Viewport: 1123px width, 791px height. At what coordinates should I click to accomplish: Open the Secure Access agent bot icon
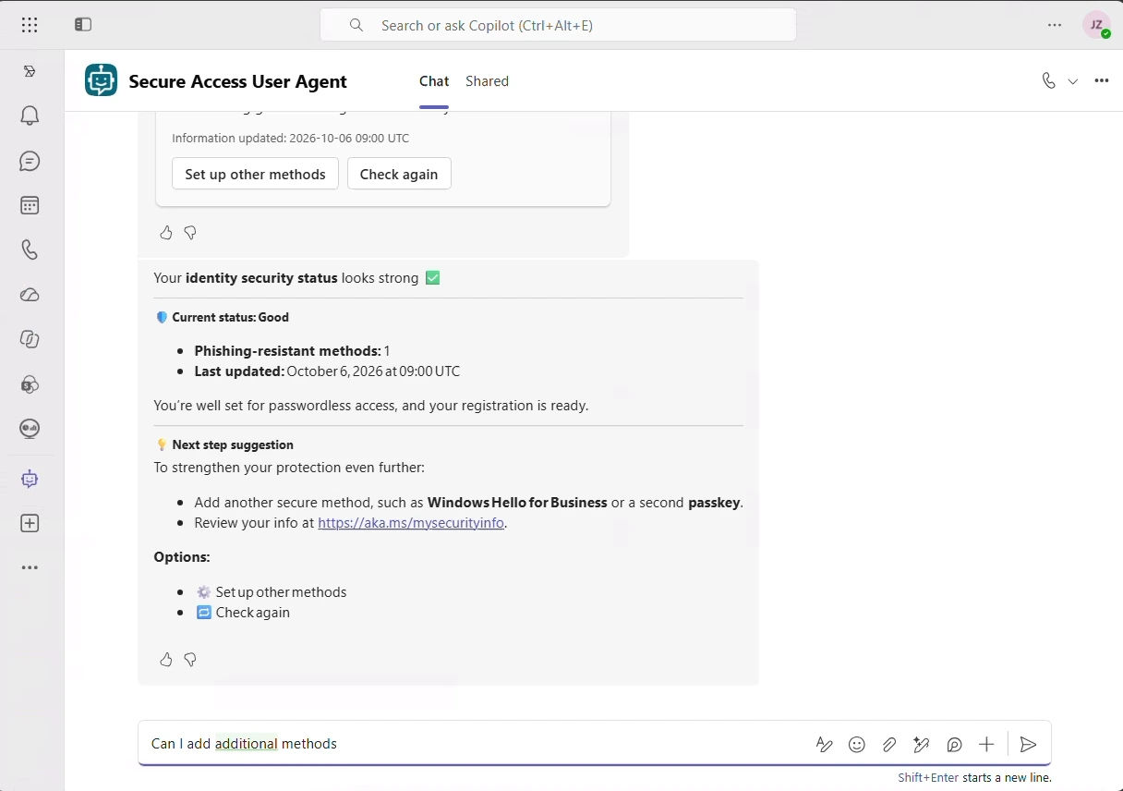pos(30,479)
